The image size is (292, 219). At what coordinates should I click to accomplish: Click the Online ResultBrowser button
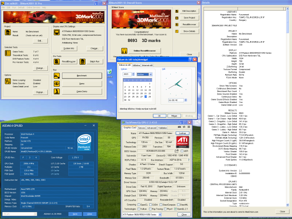click(x=145, y=51)
